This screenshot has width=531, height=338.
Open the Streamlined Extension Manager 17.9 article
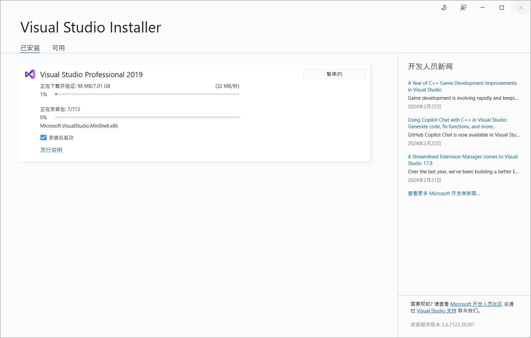(x=462, y=160)
